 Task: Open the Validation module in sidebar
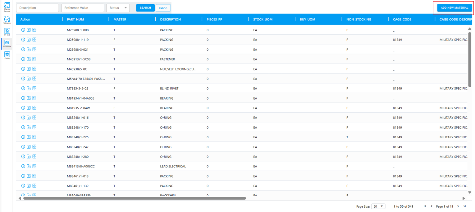click(x=7, y=20)
